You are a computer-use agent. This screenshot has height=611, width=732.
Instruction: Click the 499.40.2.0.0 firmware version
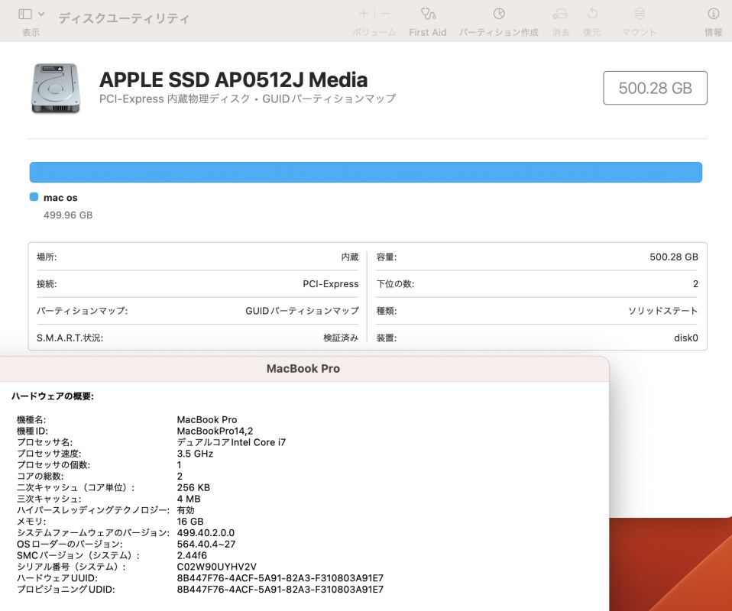pos(206,532)
